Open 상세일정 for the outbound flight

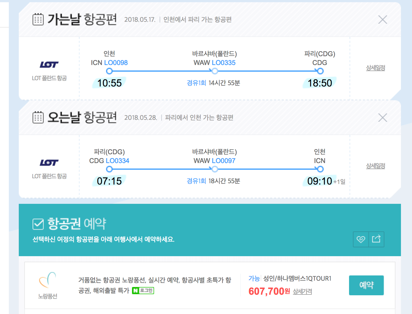tap(376, 68)
